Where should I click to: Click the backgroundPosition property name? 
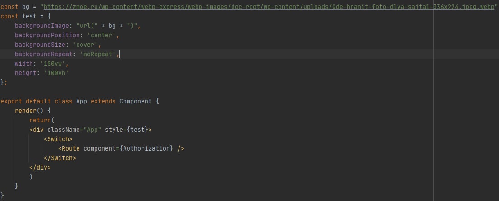[47, 35]
